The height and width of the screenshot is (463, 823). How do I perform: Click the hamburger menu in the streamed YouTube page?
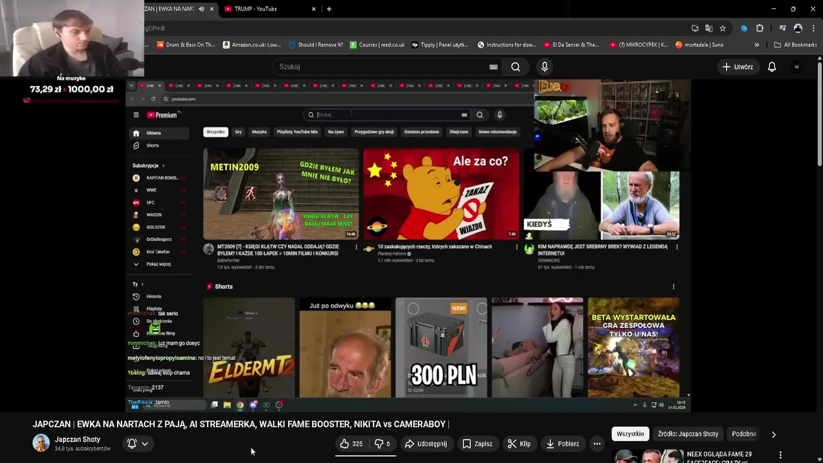coord(136,115)
